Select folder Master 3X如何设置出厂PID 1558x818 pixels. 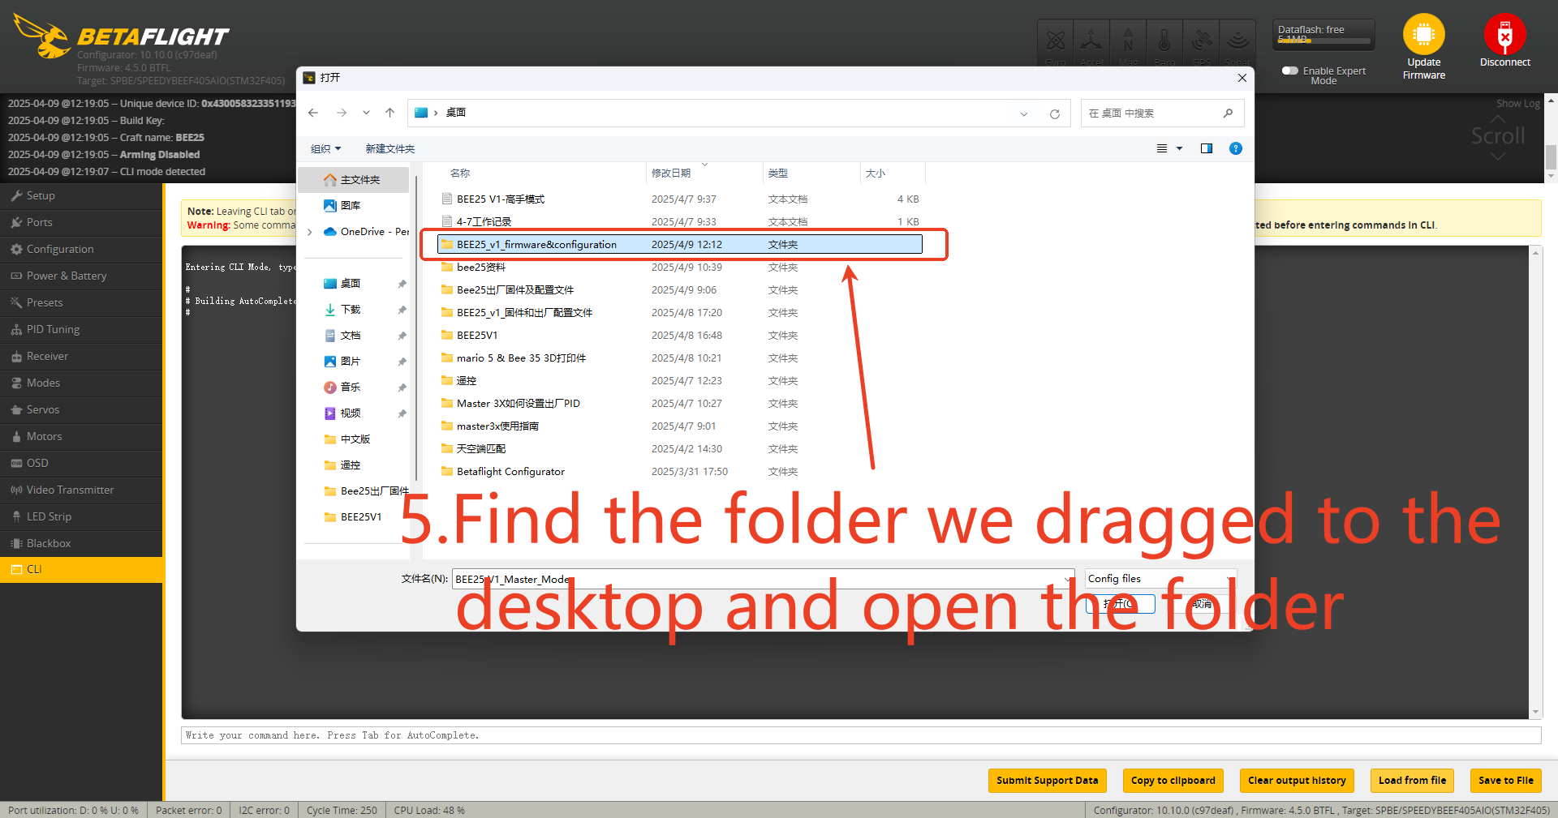click(680, 404)
